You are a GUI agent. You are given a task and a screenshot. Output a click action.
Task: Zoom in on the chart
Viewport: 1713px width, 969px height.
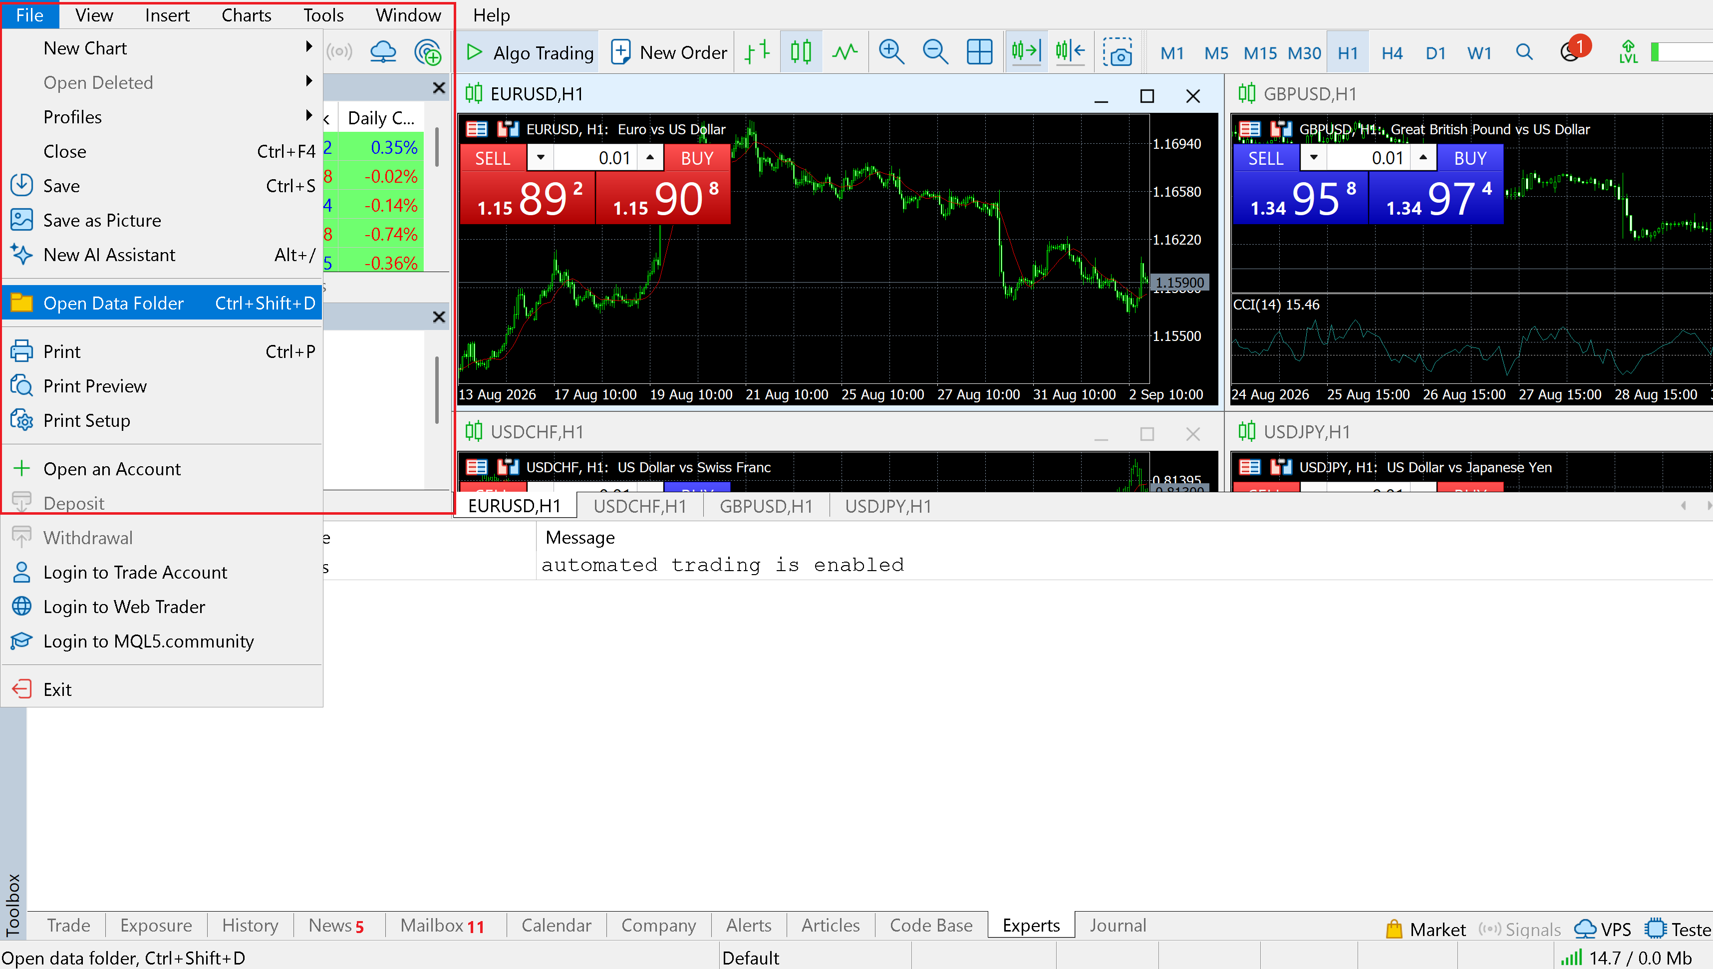pyautogui.click(x=891, y=52)
